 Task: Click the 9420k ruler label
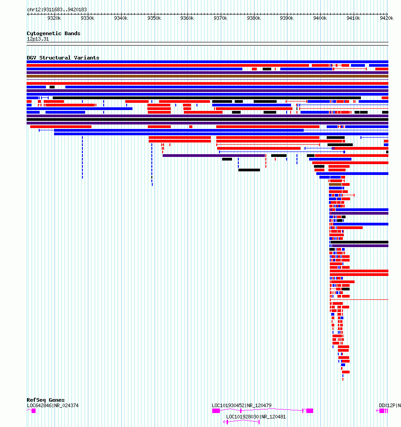tap(387, 18)
